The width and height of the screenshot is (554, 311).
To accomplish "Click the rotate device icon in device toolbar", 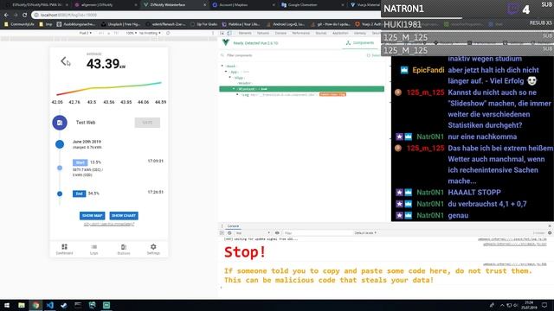I will 168,33.
